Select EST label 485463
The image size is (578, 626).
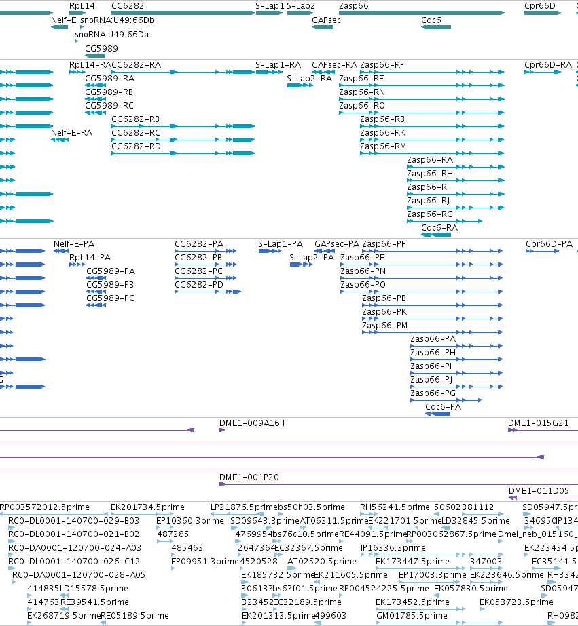point(187,548)
